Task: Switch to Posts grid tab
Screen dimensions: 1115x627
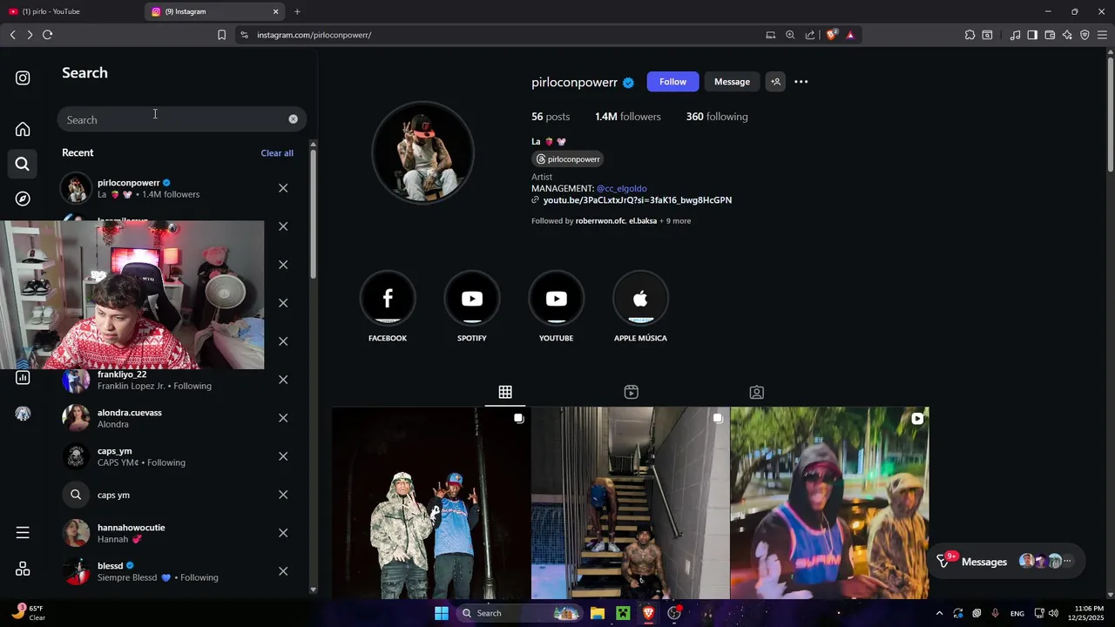Action: (505, 392)
